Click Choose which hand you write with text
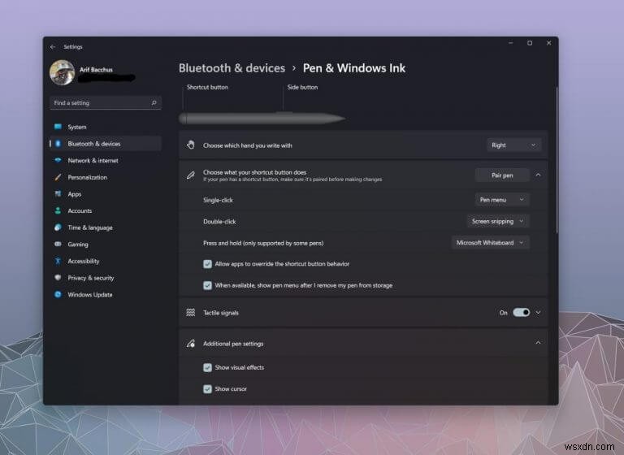Image resolution: width=624 pixels, height=455 pixels. coord(248,145)
